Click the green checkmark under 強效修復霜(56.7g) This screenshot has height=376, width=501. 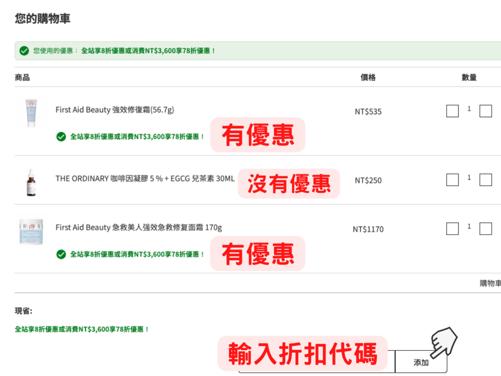[x=61, y=137]
